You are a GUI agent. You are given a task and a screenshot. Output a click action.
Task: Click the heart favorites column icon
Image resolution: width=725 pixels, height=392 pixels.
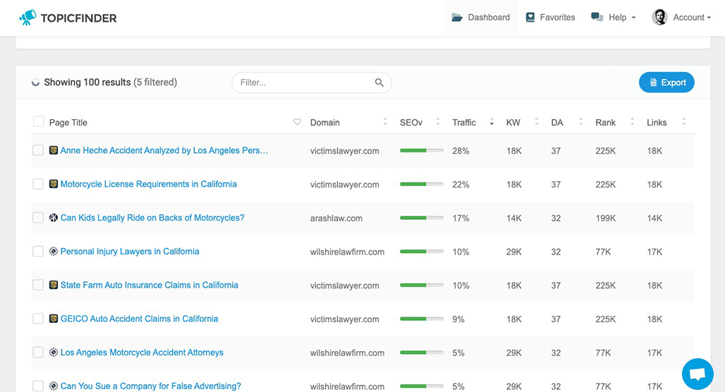(x=298, y=122)
